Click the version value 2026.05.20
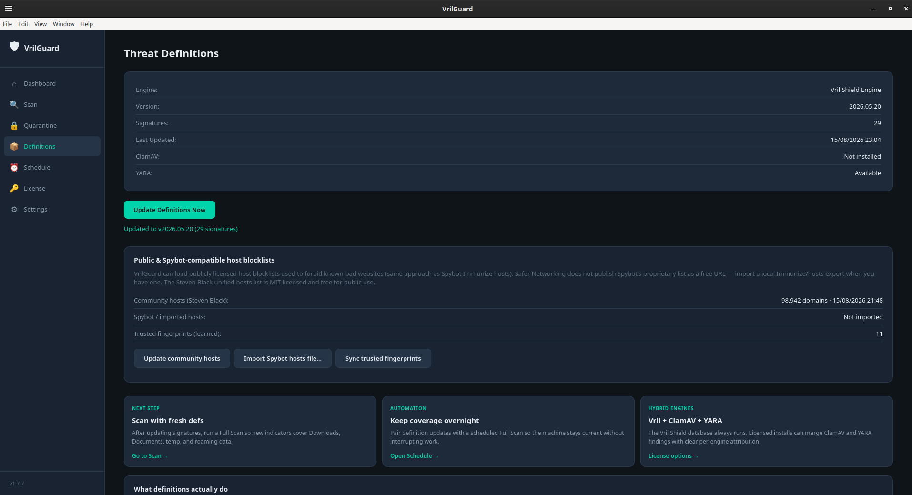The height and width of the screenshot is (495, 912). pyautogui.click(x=865, y=106)
